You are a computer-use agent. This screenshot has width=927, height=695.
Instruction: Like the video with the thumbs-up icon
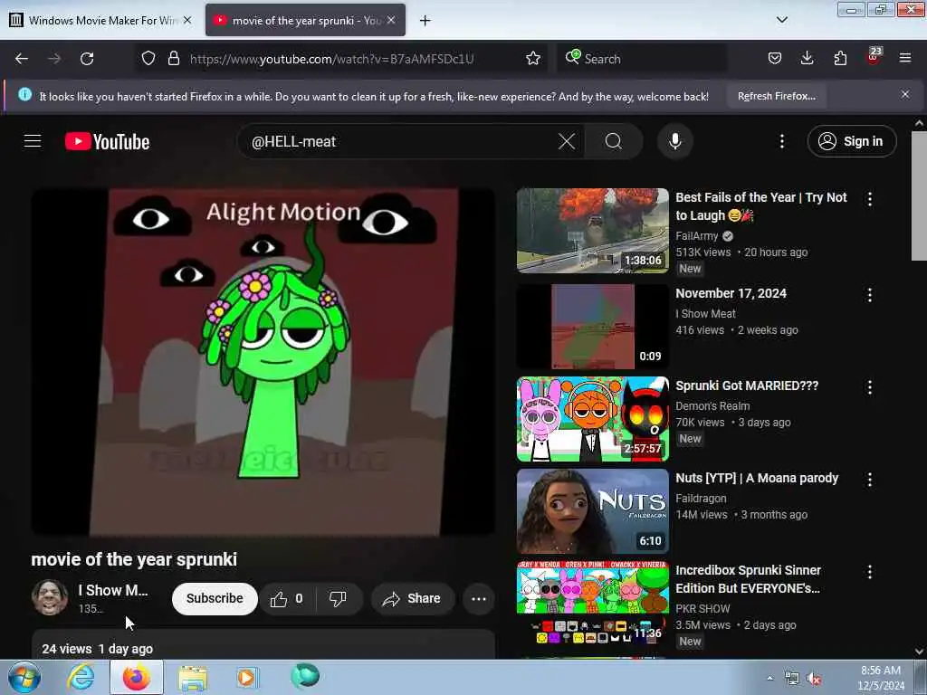(x=288, y=599)
